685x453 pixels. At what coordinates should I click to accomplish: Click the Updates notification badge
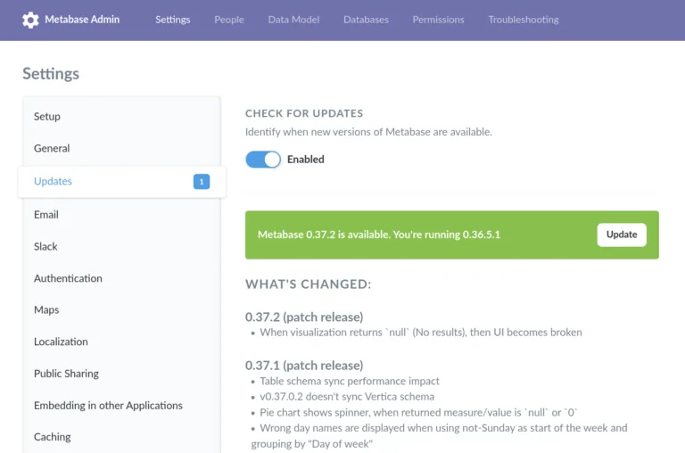(x=202, y=182)
